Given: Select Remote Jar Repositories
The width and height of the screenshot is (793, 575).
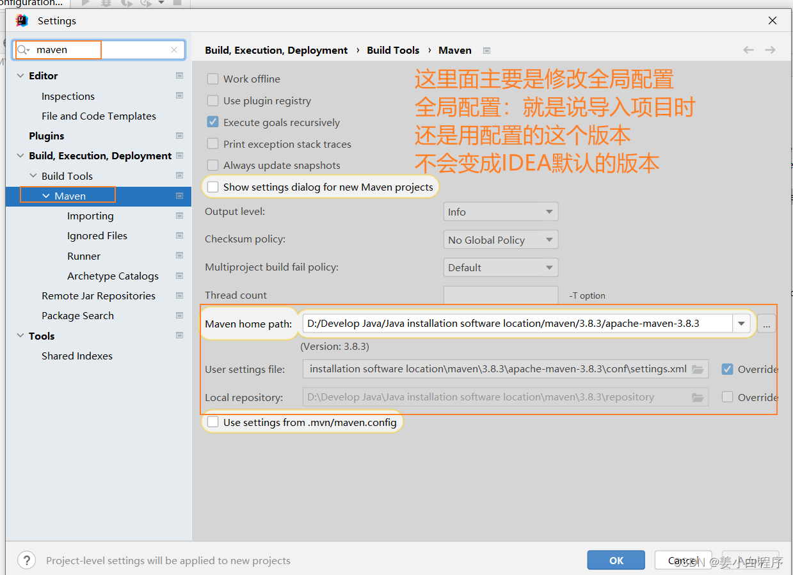Looking at the screenshot, I should (99, 295).
